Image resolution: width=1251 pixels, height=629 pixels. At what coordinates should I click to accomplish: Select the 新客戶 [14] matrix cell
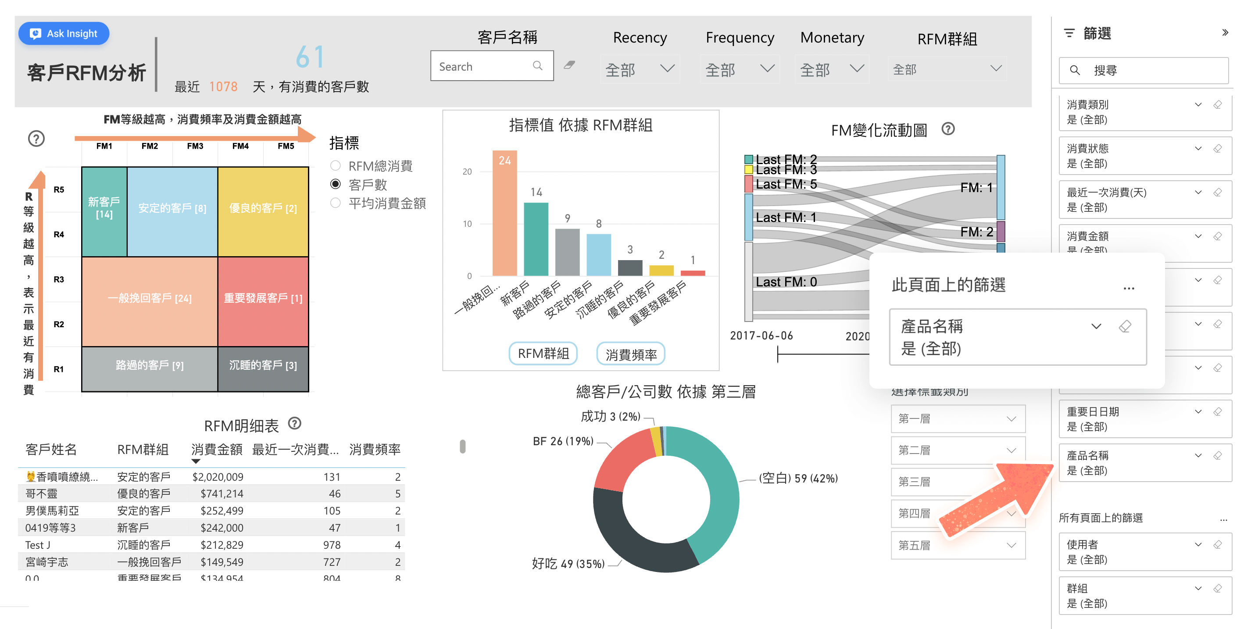[x=104, y=212]
